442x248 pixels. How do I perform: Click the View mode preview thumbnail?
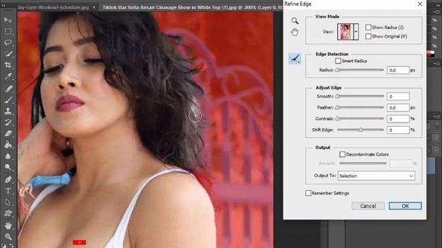tap(345, 32)
